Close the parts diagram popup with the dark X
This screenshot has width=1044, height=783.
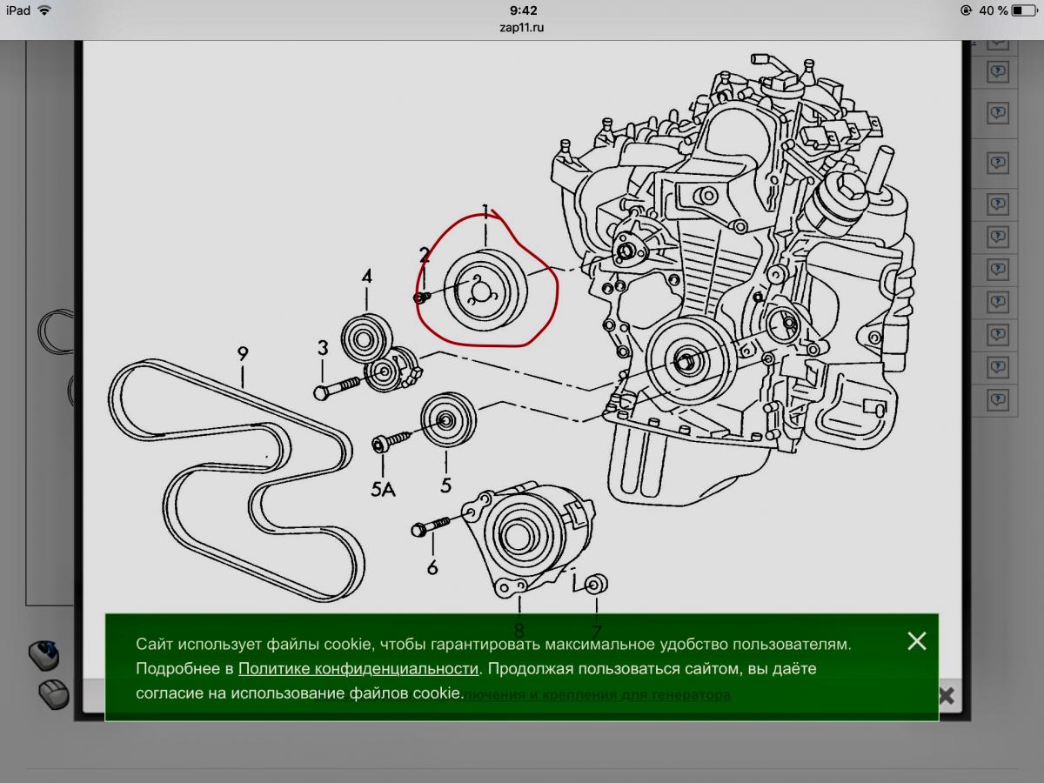click(947, 695)
